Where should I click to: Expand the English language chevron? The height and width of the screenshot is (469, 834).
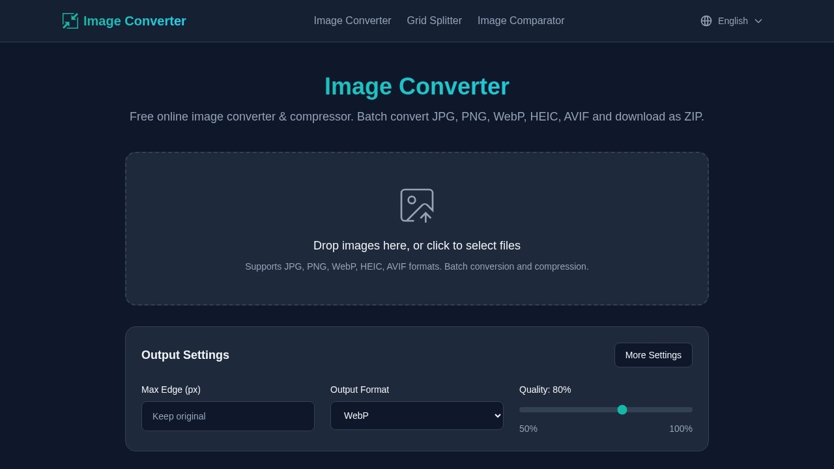pos(758,21)
